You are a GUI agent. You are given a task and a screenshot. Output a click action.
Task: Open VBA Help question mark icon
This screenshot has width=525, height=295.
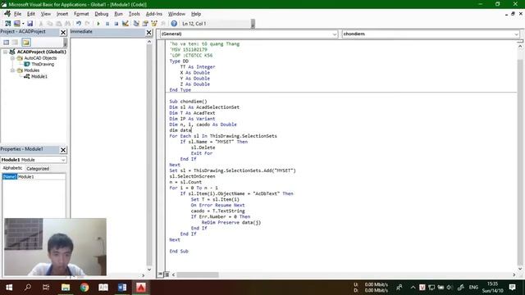(x=174, y=24)
